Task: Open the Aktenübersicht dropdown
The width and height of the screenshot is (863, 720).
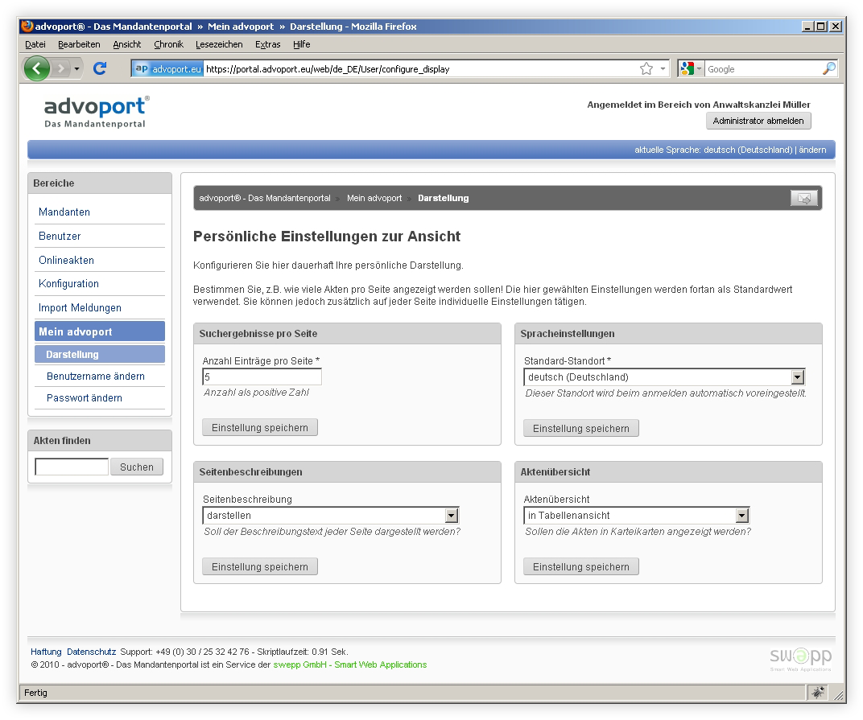Action: point(637,516)
